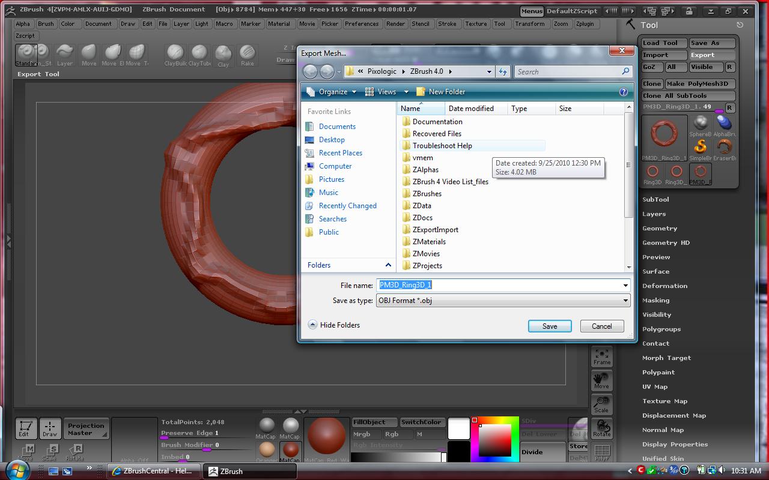769x480 pixels.
Task: Select the Clay brush icon
Action: (x=223, y=55)
